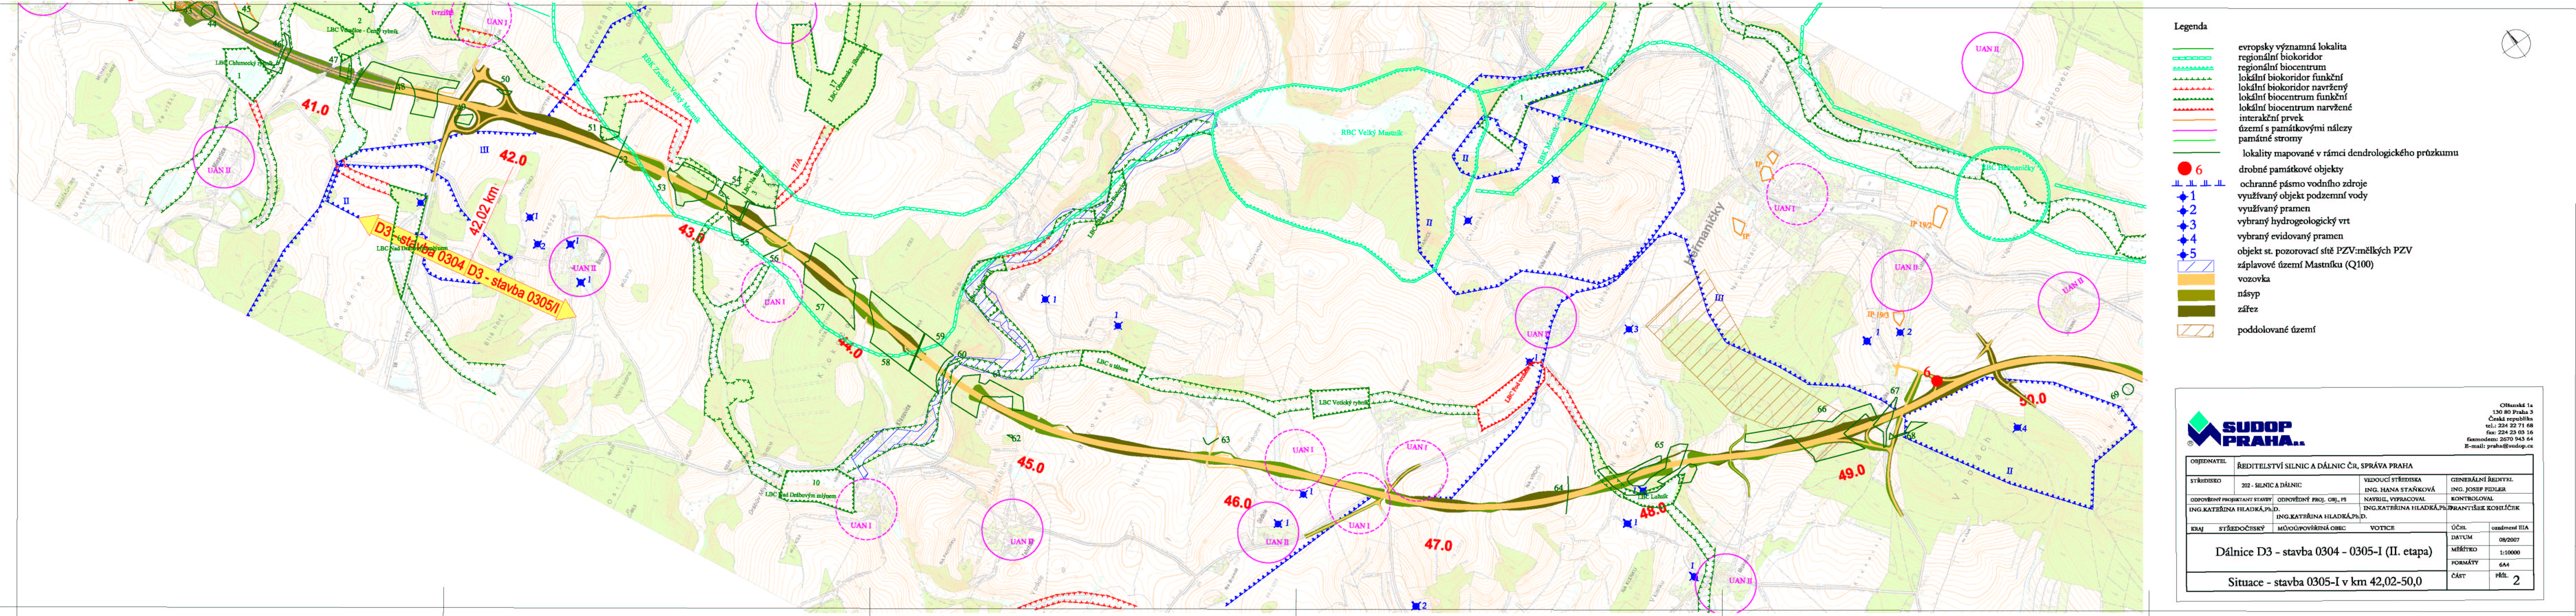Click the legend entry interakční prvek
Viewport: 2576px width, 616px height.
click(2272, 118)
